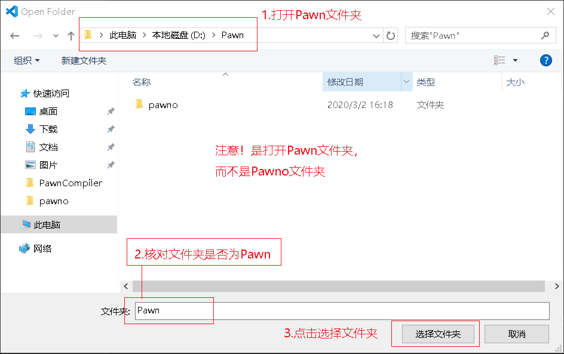This screenshot has height=354, width=564.
Task: Go up one folder level
Action: pyautogui.click(x=71, y=36)
